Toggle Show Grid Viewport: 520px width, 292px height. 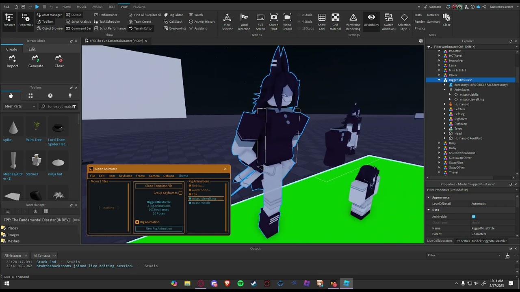pyautogui.click(x=322, y=22)
